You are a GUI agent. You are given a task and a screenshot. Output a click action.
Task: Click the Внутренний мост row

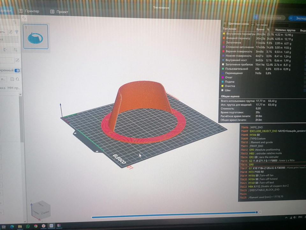pyautogui.click(x=256, y=60)
